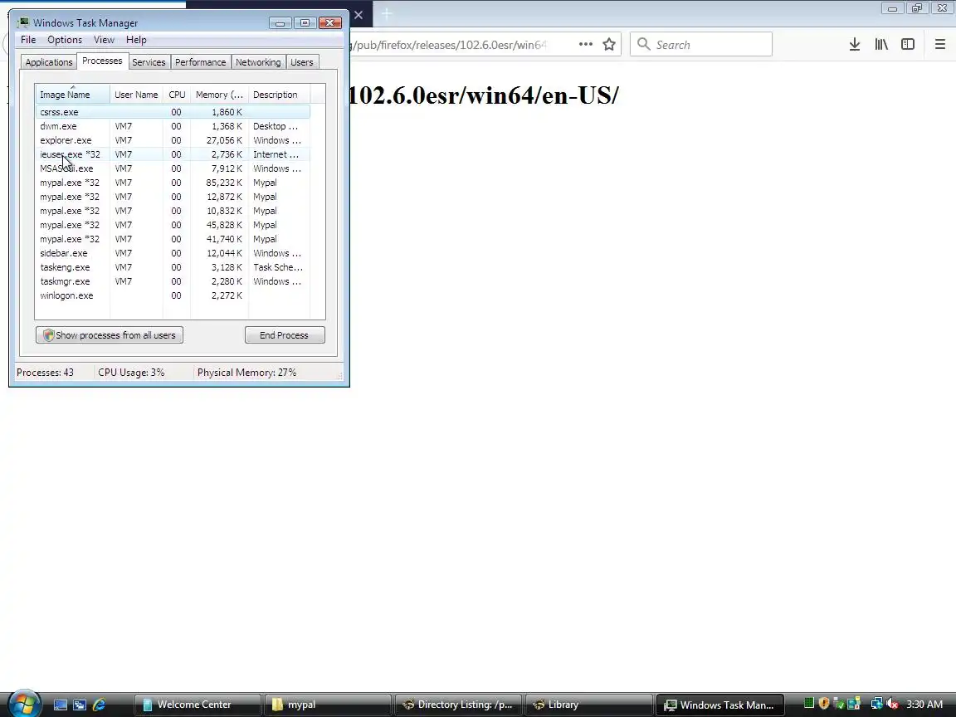Screen dimensions: 956x717
Task: Select mypal.exe using 10,832 K memory
Action: 173,210
